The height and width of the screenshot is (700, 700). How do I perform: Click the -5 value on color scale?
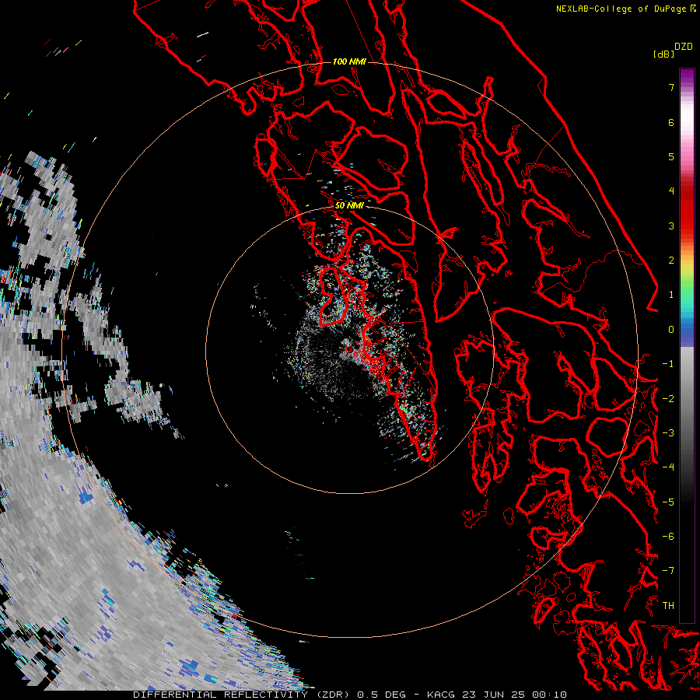pos(668,502)
